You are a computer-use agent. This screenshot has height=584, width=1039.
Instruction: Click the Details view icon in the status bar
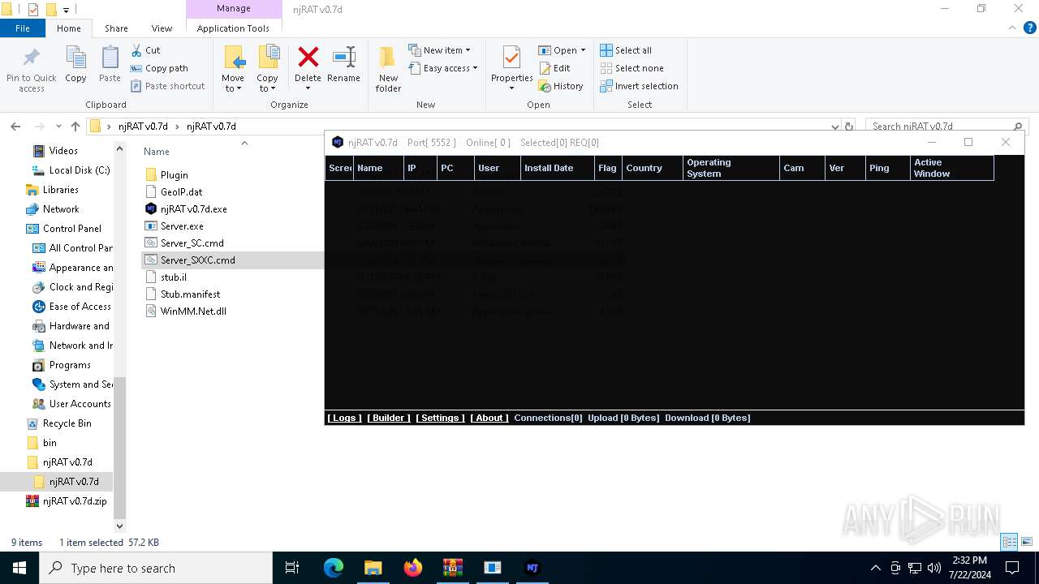(1009, 542)
